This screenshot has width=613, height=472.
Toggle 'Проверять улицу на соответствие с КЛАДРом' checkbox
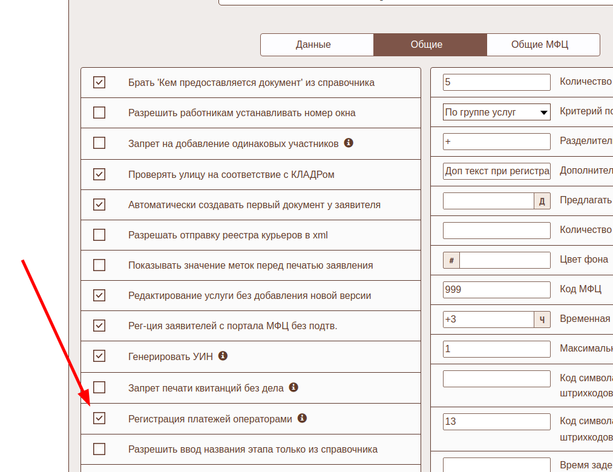point(99,174)
